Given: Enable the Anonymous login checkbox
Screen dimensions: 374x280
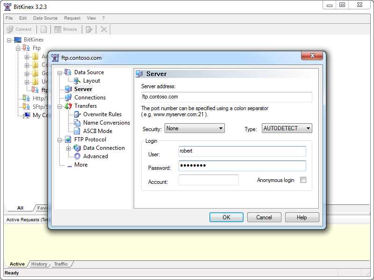Looking at the screenshot, I should pos(303,180).
